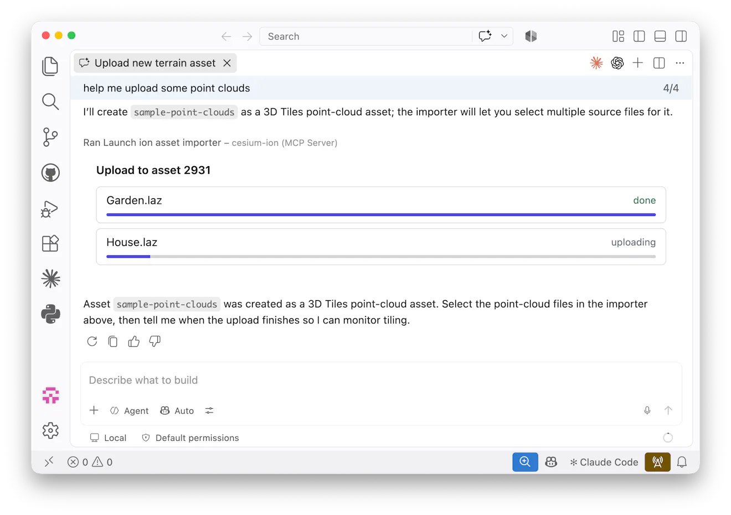Click the blue zoom magnifier status item

pyautogui.click(x=525, y=462)
